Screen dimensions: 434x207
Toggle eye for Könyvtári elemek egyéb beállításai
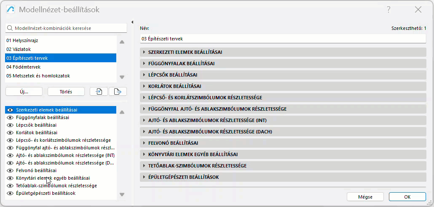[10, 178]
